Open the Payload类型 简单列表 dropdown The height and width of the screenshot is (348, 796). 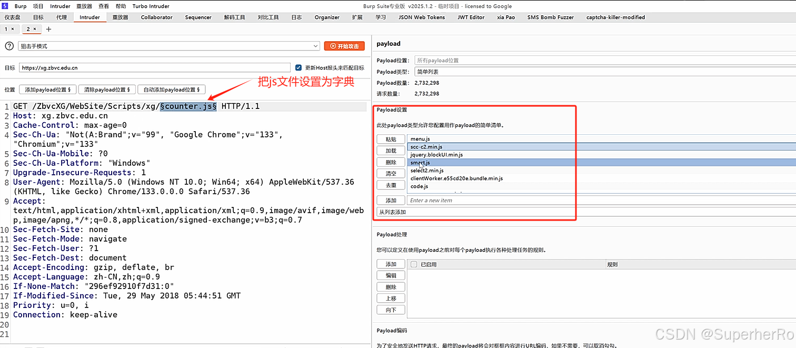coord(605,72)
